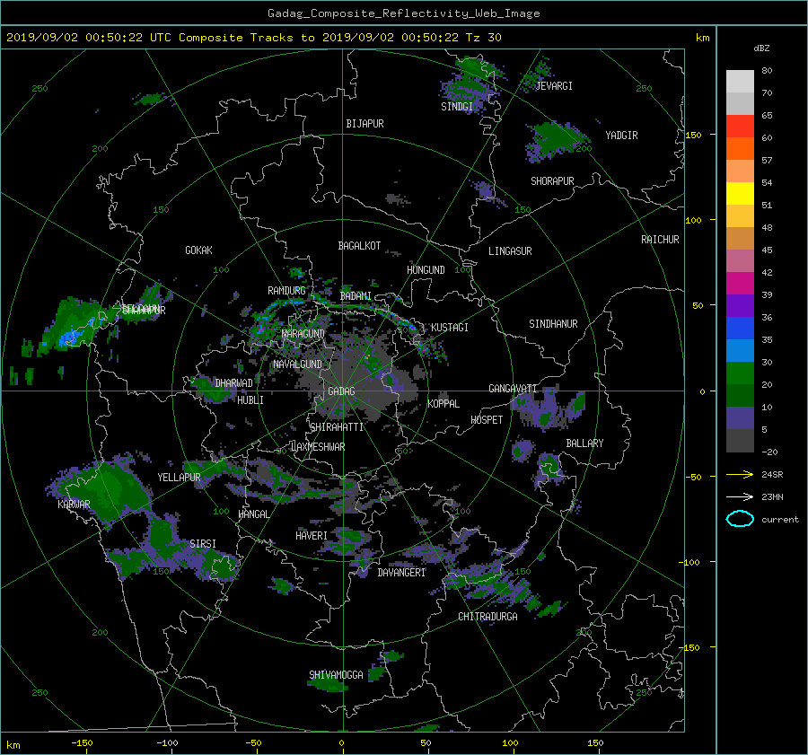Click the '80' value on dBZ scale
The image size is (808, 755).
[767, 71]
